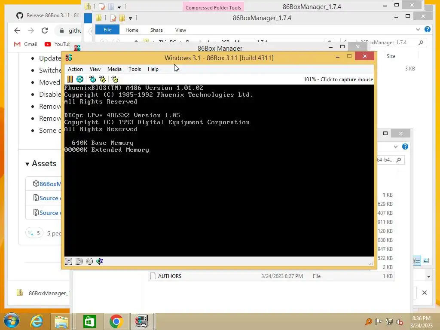Open Explorer help via the blue question mark
The width and height of the screenshot is (440, 330).
coord(428,29)
